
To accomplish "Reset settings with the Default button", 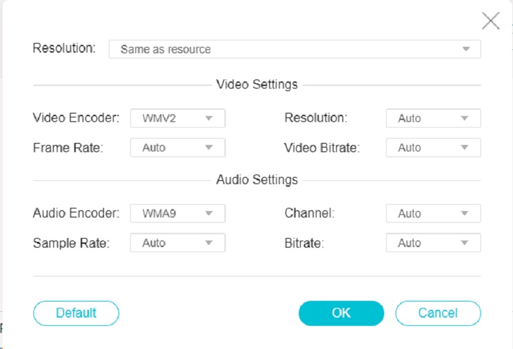I will coord(76,313).
